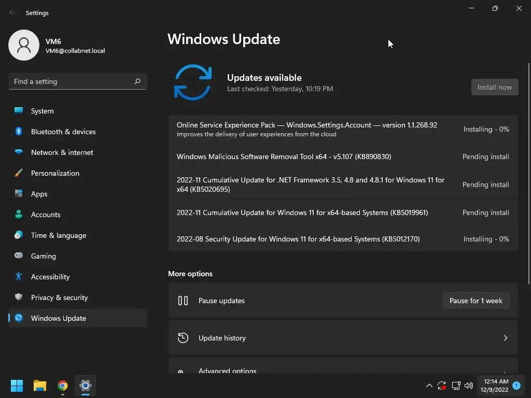Click the Last checked timestamp text

pos(280,89)
